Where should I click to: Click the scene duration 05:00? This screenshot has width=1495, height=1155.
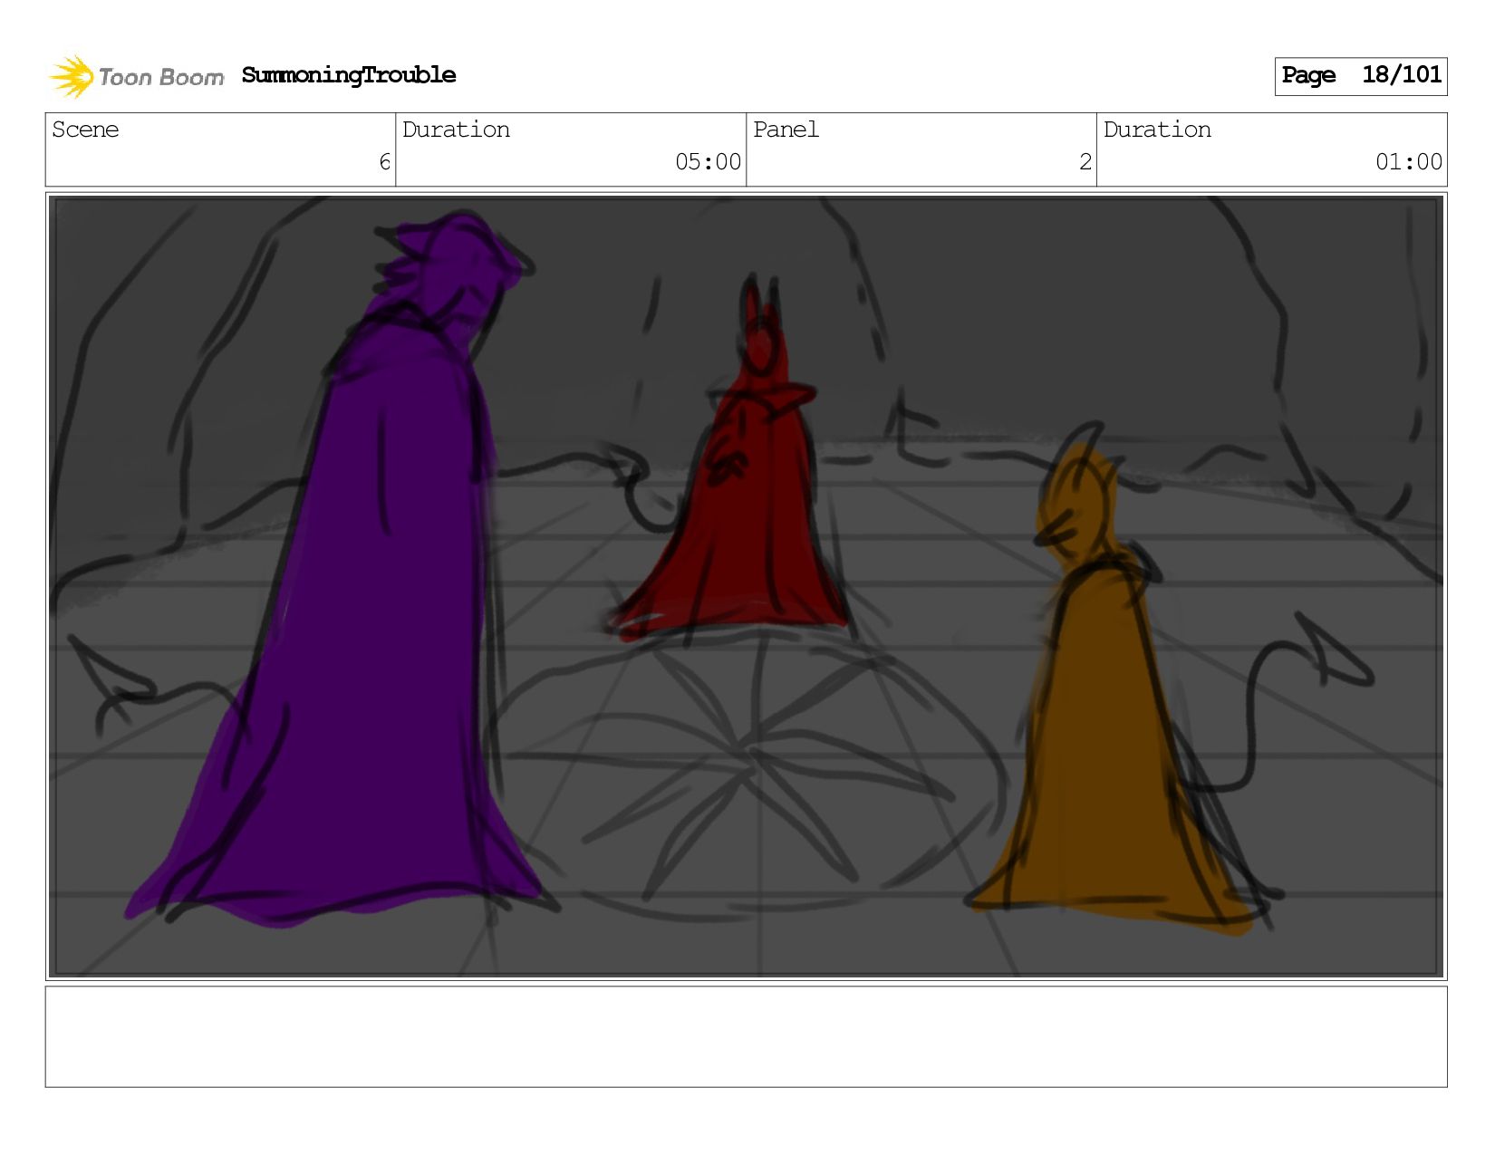pos(709,162)
